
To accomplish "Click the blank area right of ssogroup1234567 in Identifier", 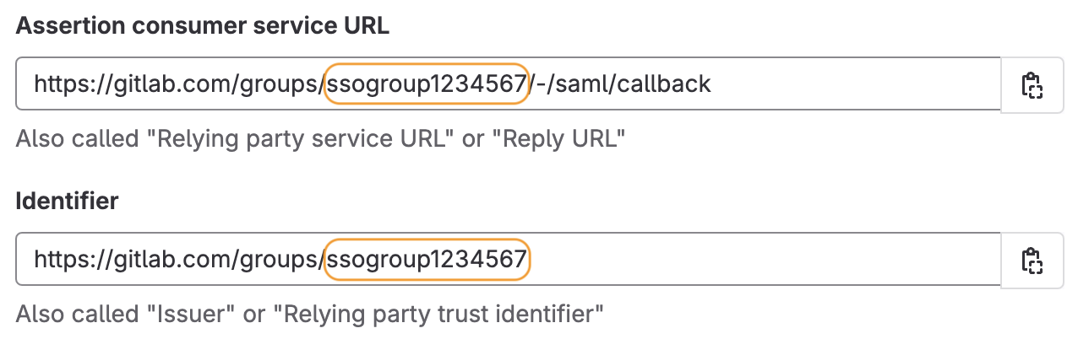I will point(760,260).
